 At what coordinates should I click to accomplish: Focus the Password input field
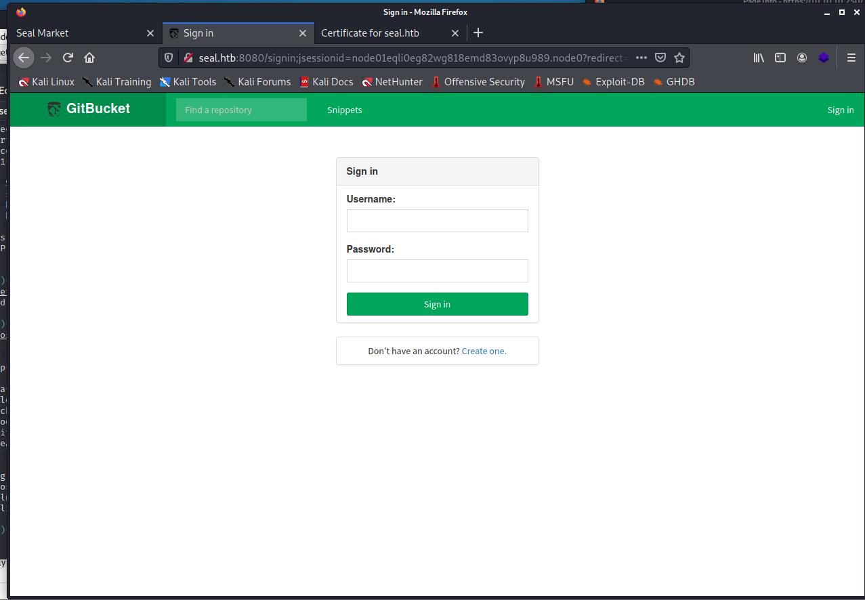click(x=437, y=271)
